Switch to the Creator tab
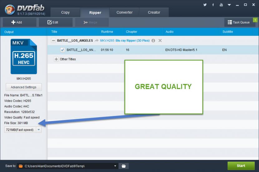The width and height of the screenshot is (259, 172). [x=154, y=12]
